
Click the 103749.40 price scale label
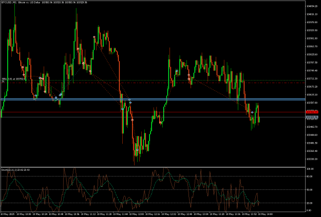pos(311,71)
